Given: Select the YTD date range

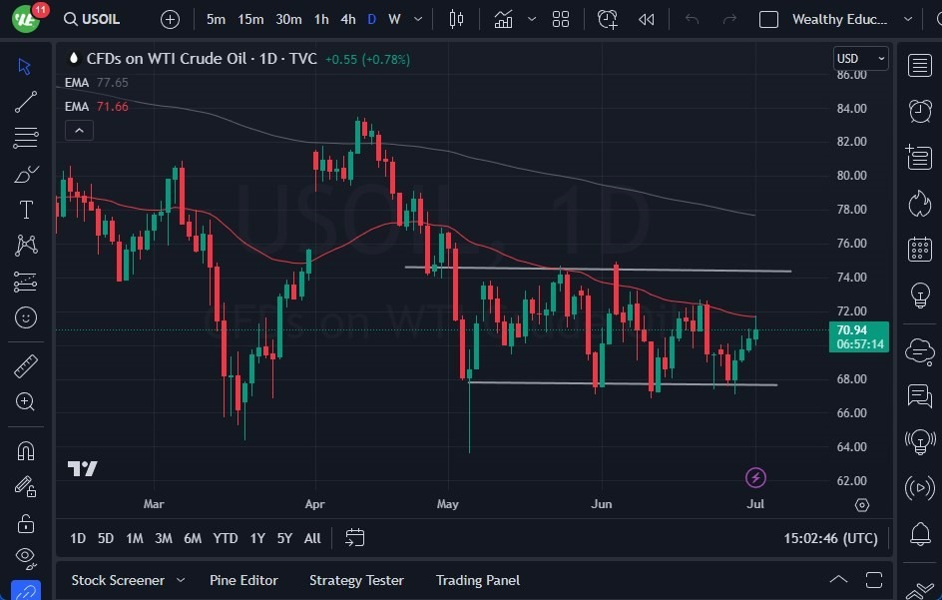Looking at the screenshot, I should 225,538.
